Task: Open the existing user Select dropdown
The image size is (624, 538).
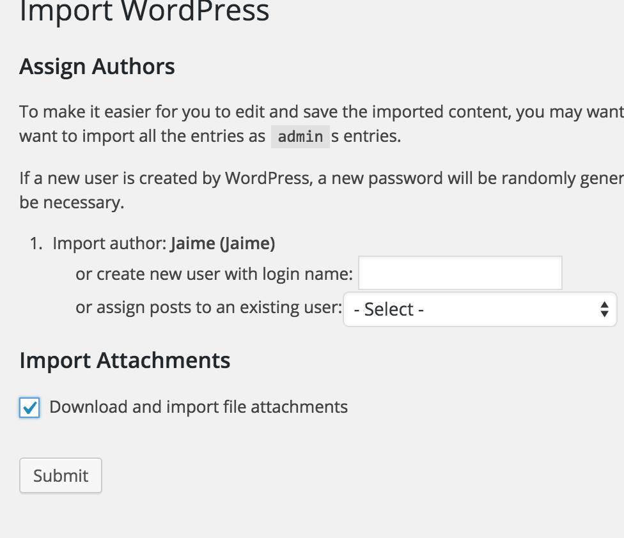Action: tap(480, 309)
